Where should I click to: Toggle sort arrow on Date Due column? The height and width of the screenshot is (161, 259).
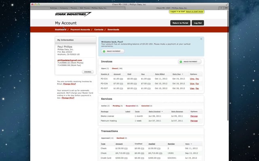coord(183,74)
